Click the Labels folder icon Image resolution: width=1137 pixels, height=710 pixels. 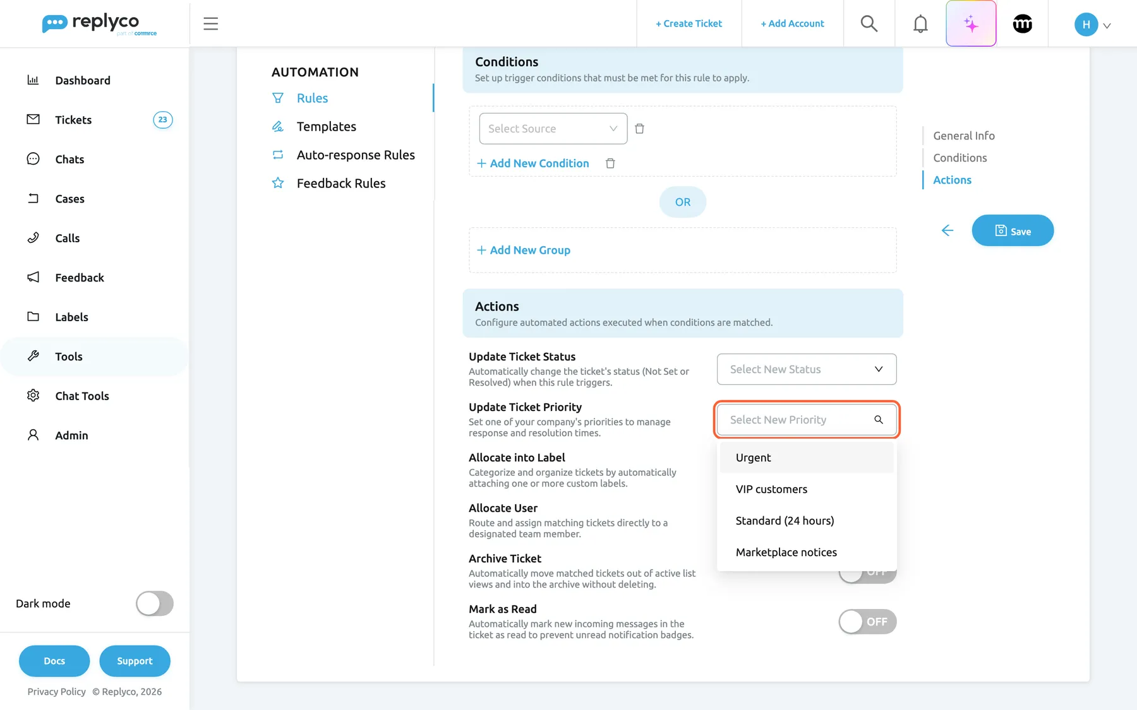point(33,317)
